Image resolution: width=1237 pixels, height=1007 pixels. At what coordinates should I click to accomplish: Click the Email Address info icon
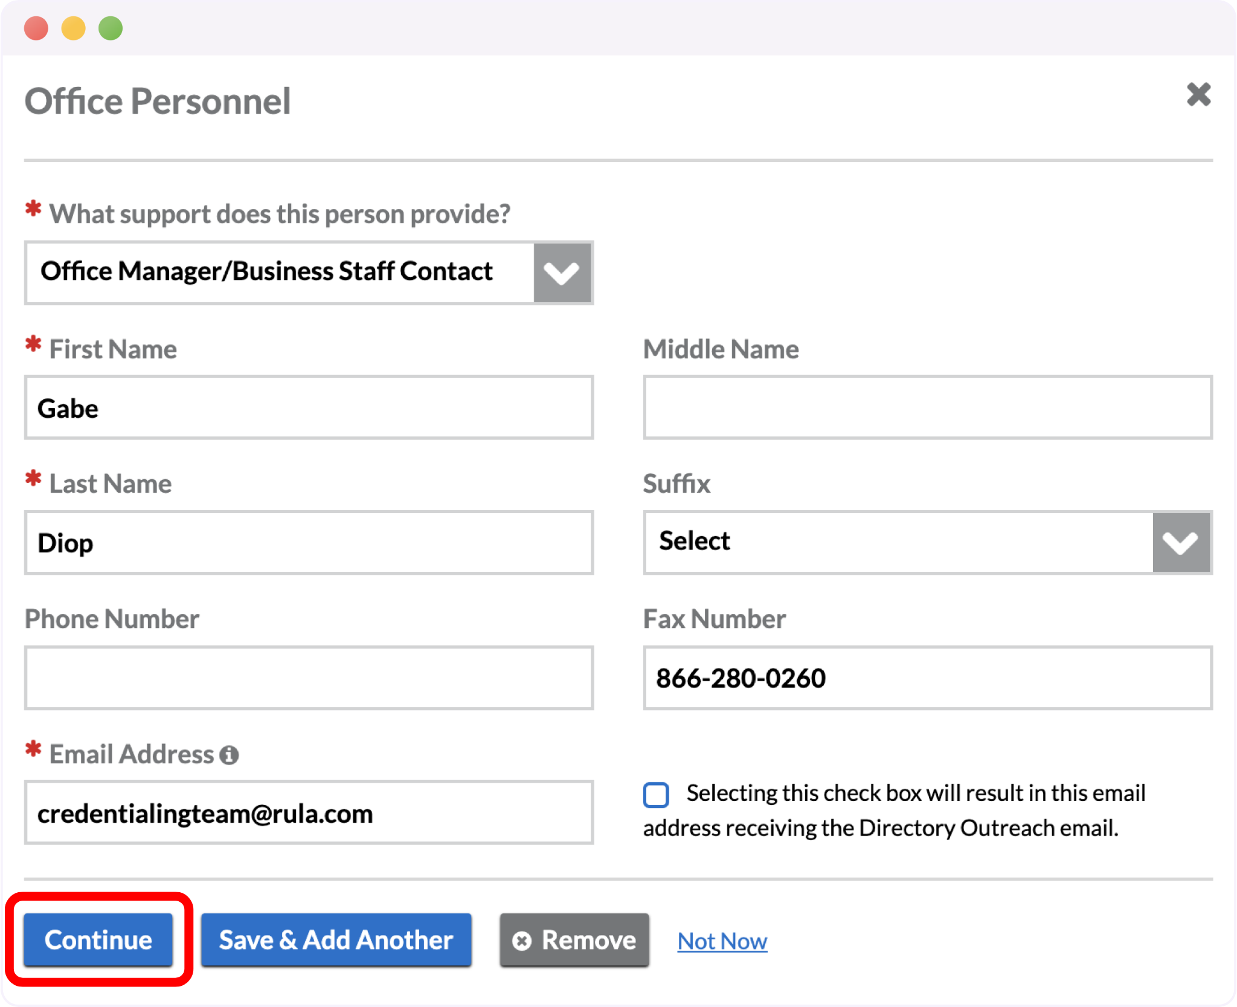[x=229, y=755]
